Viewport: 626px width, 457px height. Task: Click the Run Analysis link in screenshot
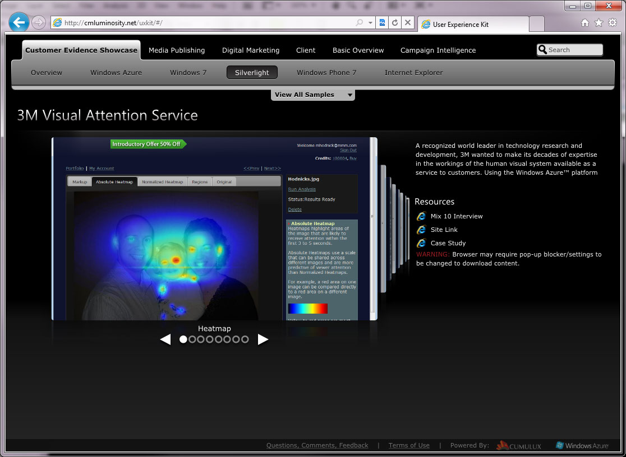[302, 189]
